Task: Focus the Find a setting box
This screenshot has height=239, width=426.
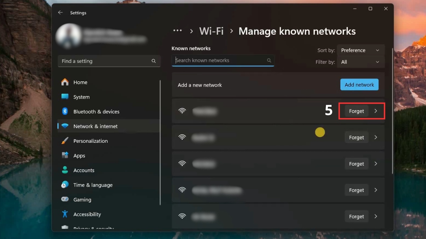Action: 109,61
